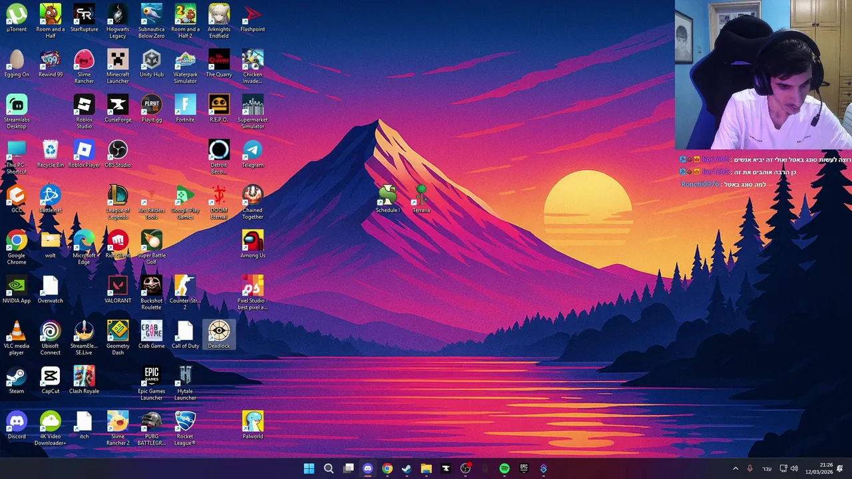
Task: Open the Unity Hub desktop shortcut
Action: tap(152, 63)
